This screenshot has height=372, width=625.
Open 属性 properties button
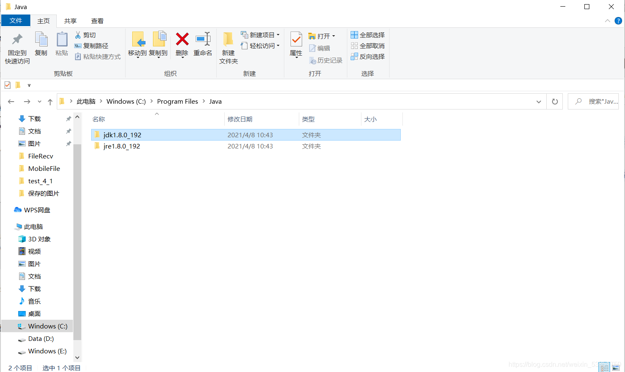pos(296,45)
